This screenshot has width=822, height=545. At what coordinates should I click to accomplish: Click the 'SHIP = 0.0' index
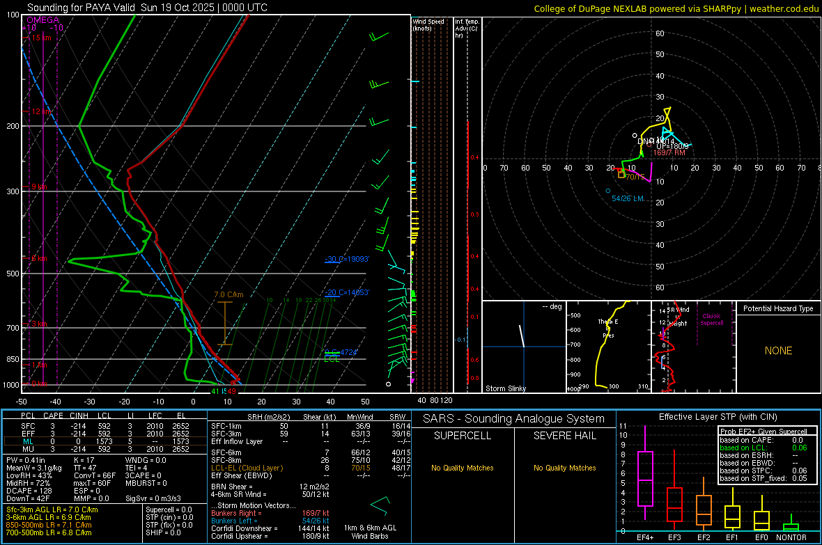click(163, 532)
